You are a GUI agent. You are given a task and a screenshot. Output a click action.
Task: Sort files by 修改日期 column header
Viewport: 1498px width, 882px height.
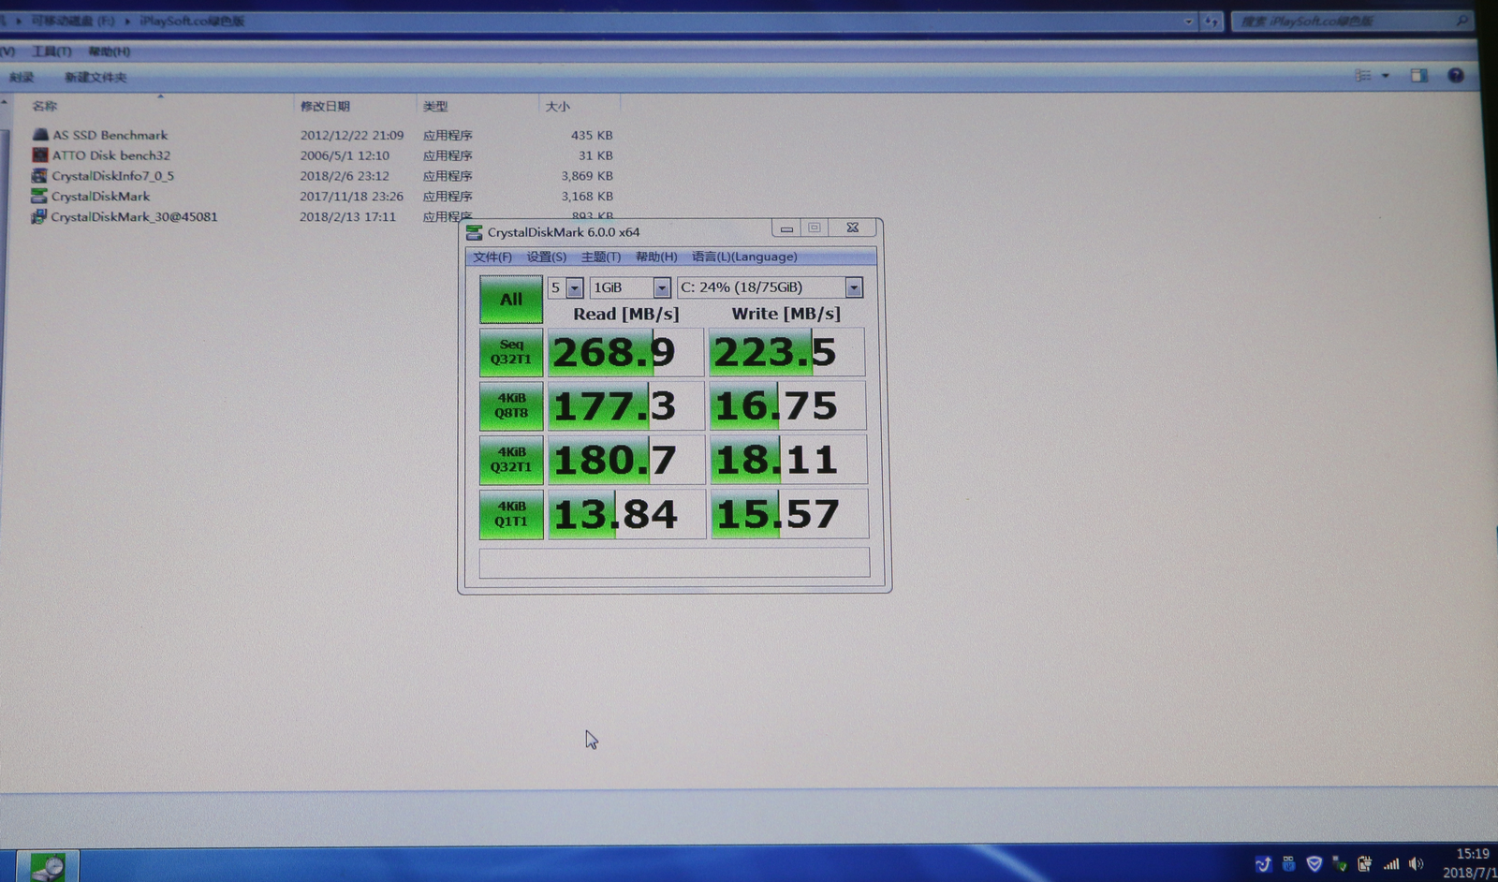point(325,107)
